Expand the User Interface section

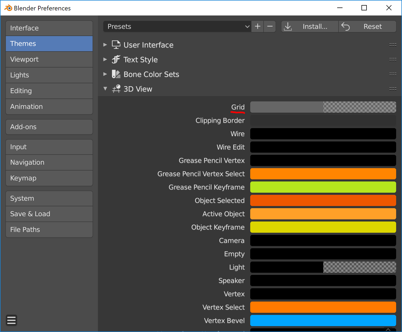tap(105, 45)
